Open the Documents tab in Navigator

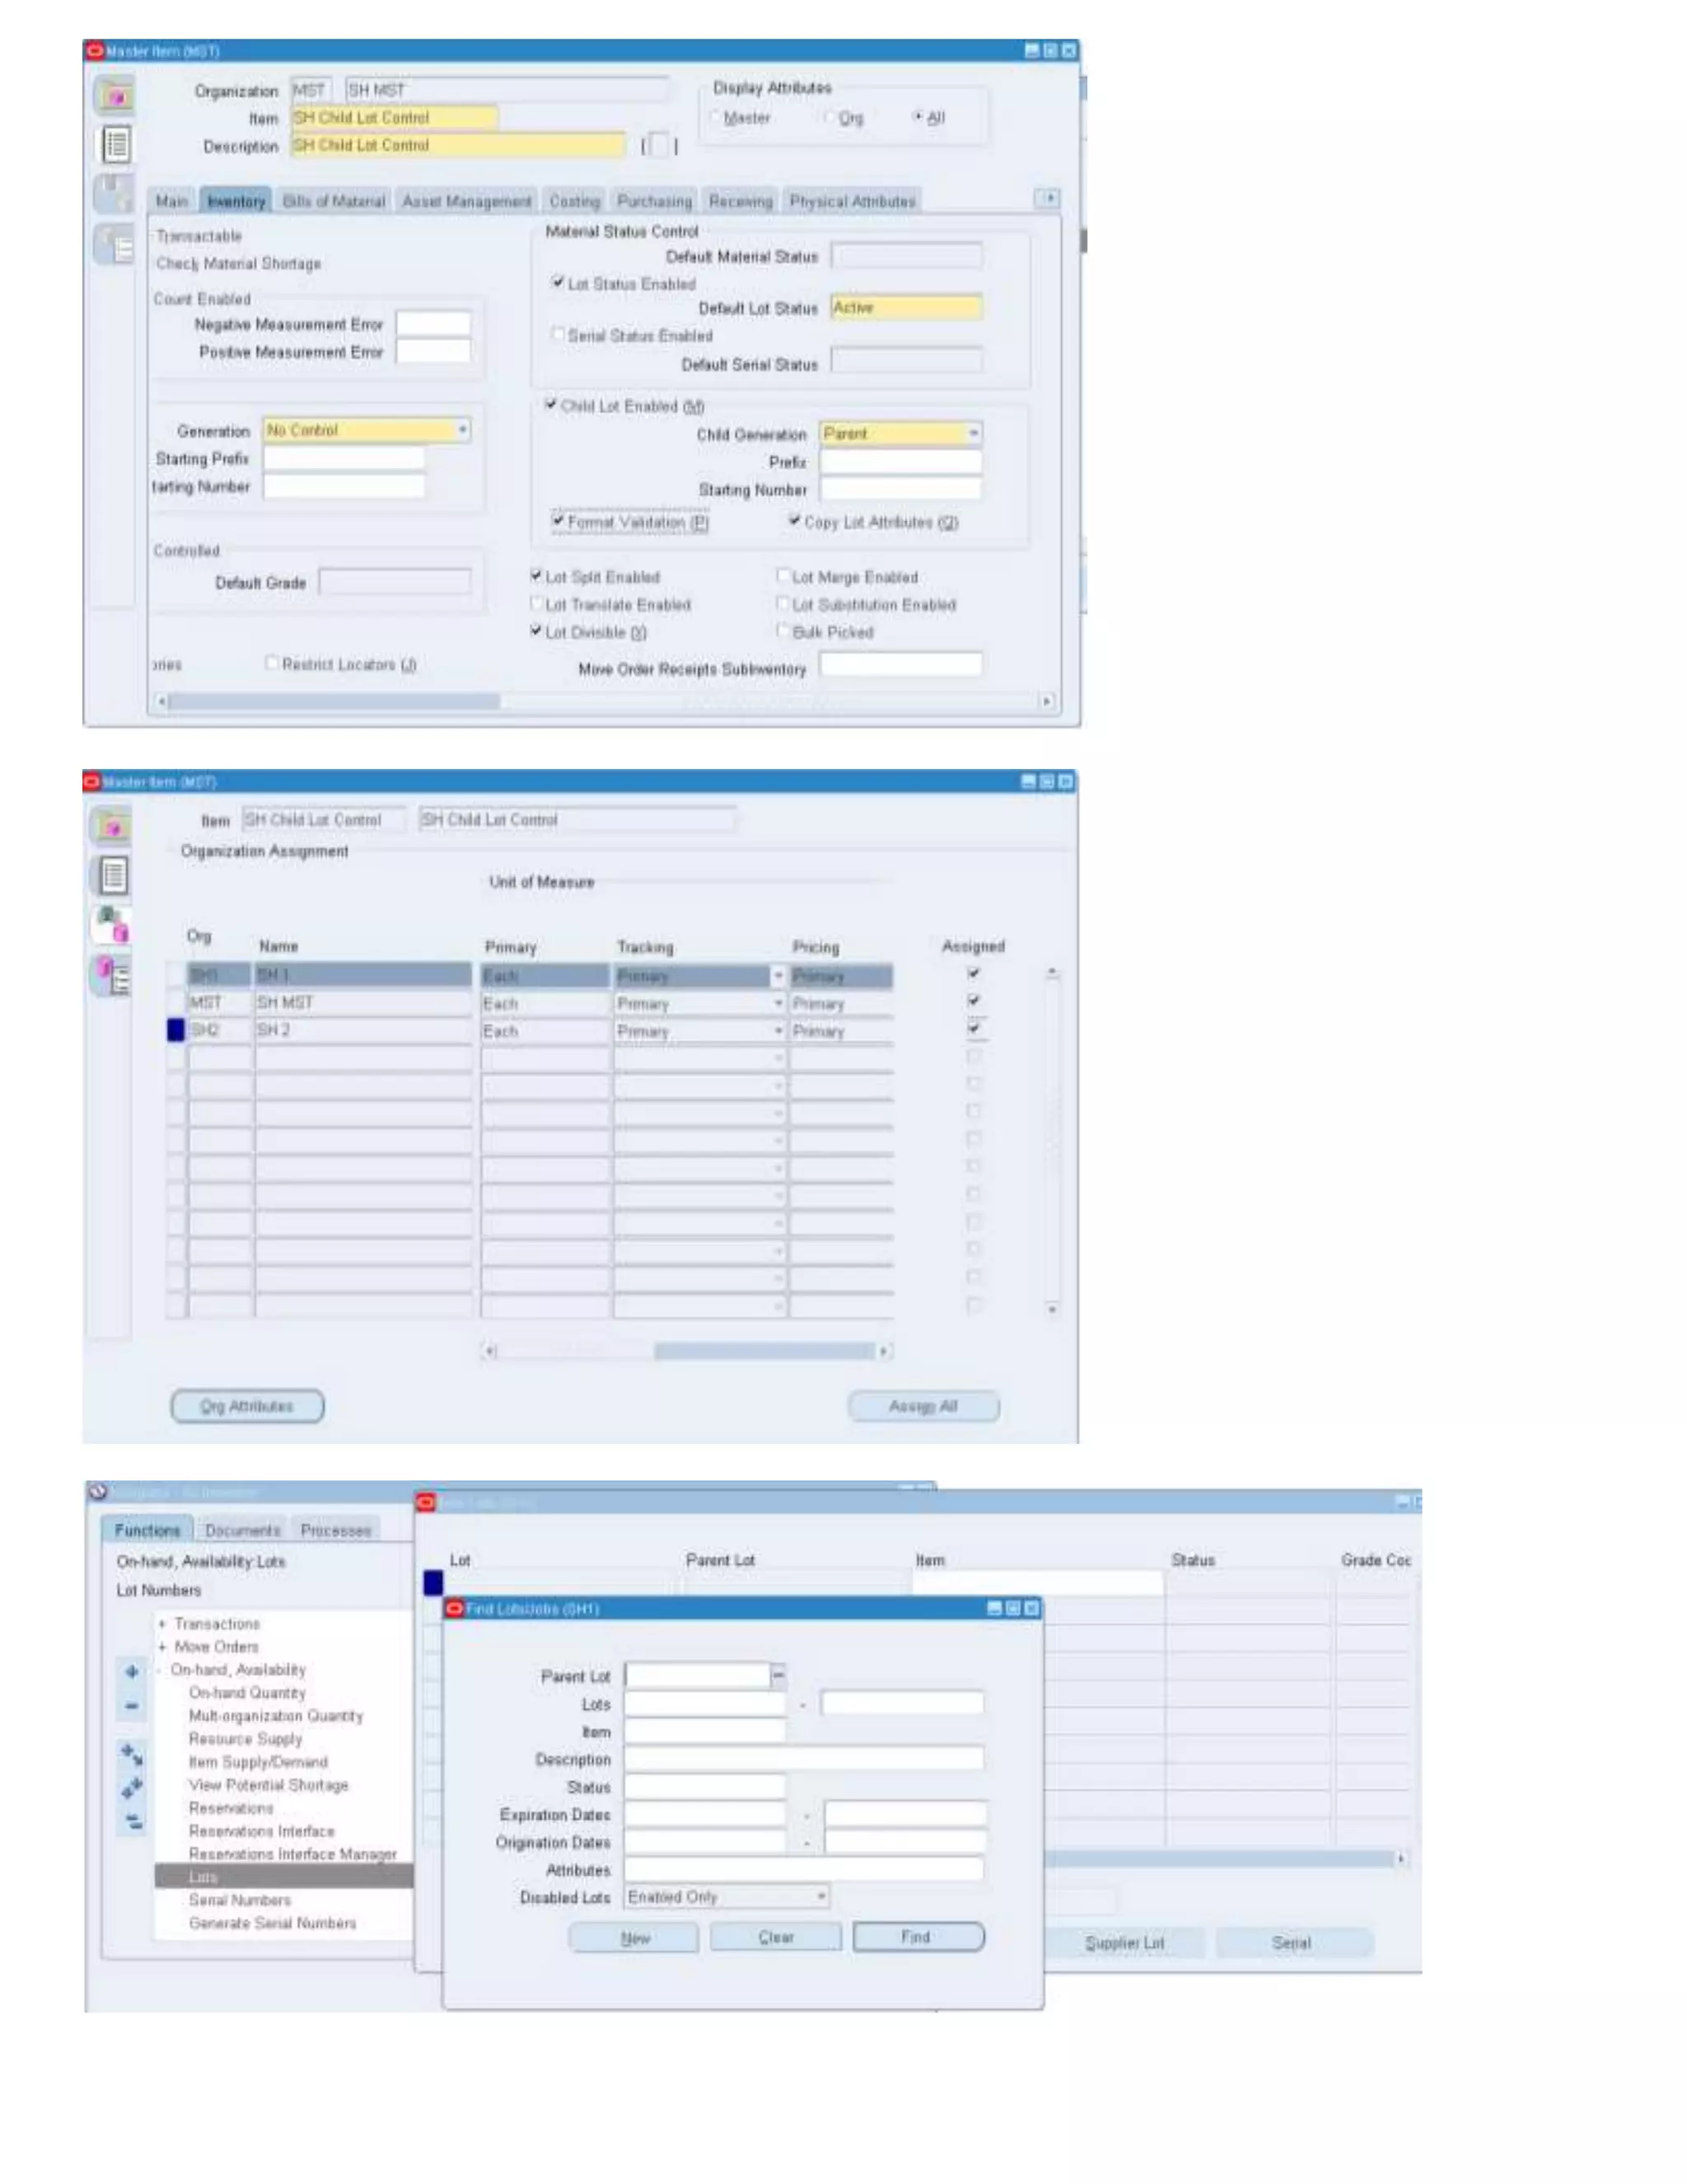point(242,1530)
